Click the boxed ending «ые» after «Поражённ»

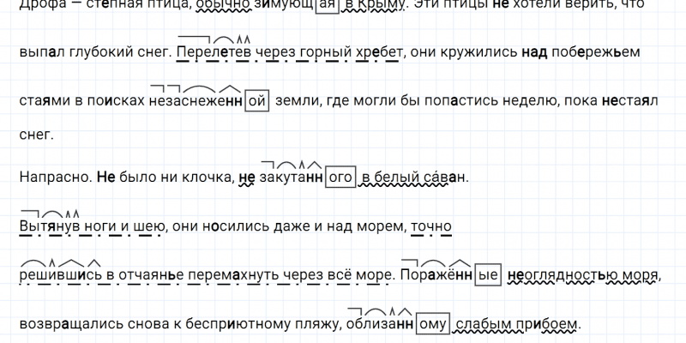(x=487, y=275)
